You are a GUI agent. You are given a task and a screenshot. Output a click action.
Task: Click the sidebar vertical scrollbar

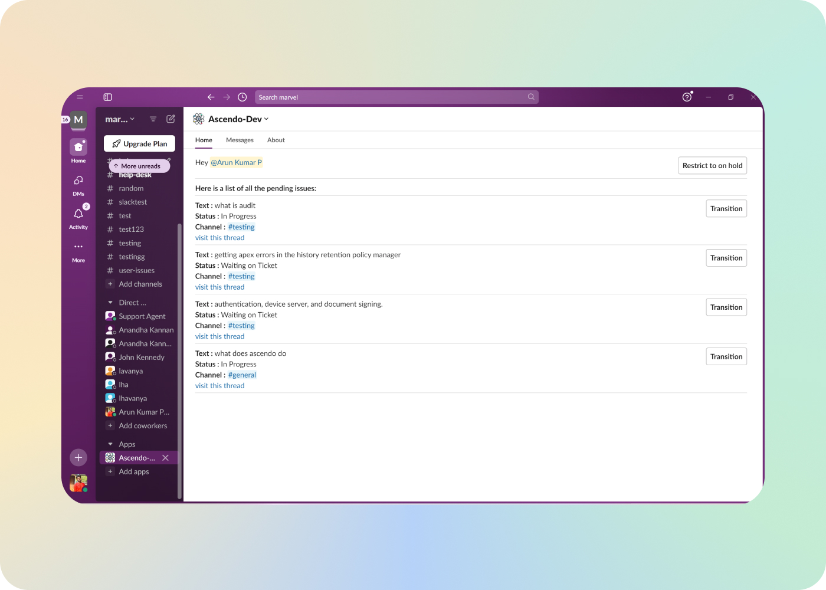pos(179,362)
